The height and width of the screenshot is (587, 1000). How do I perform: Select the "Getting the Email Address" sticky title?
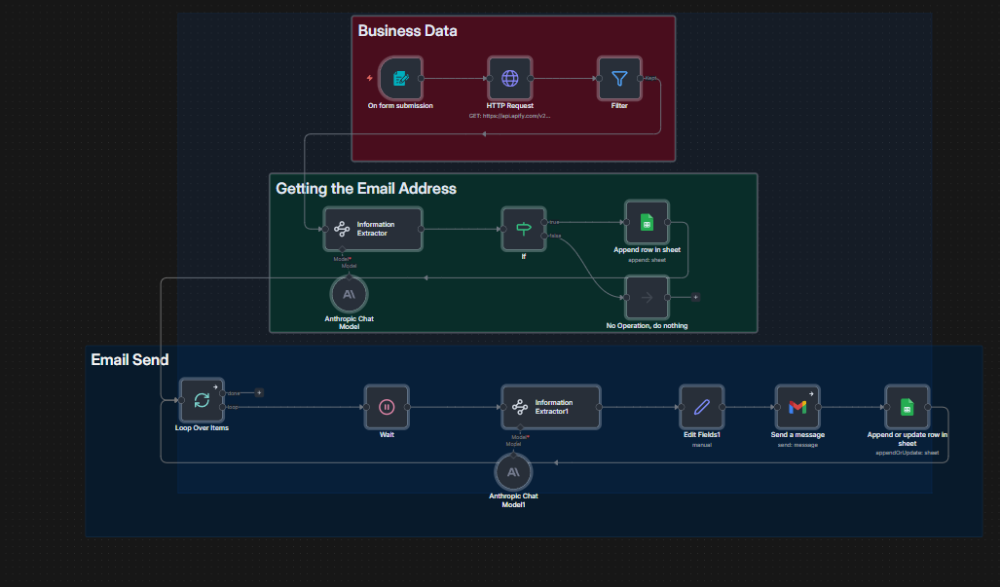[x=366, y=189]
